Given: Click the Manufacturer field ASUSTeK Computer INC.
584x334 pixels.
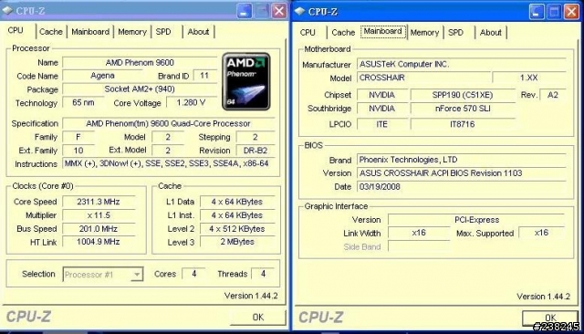Looking at the screenshot, I should [462, 64].
